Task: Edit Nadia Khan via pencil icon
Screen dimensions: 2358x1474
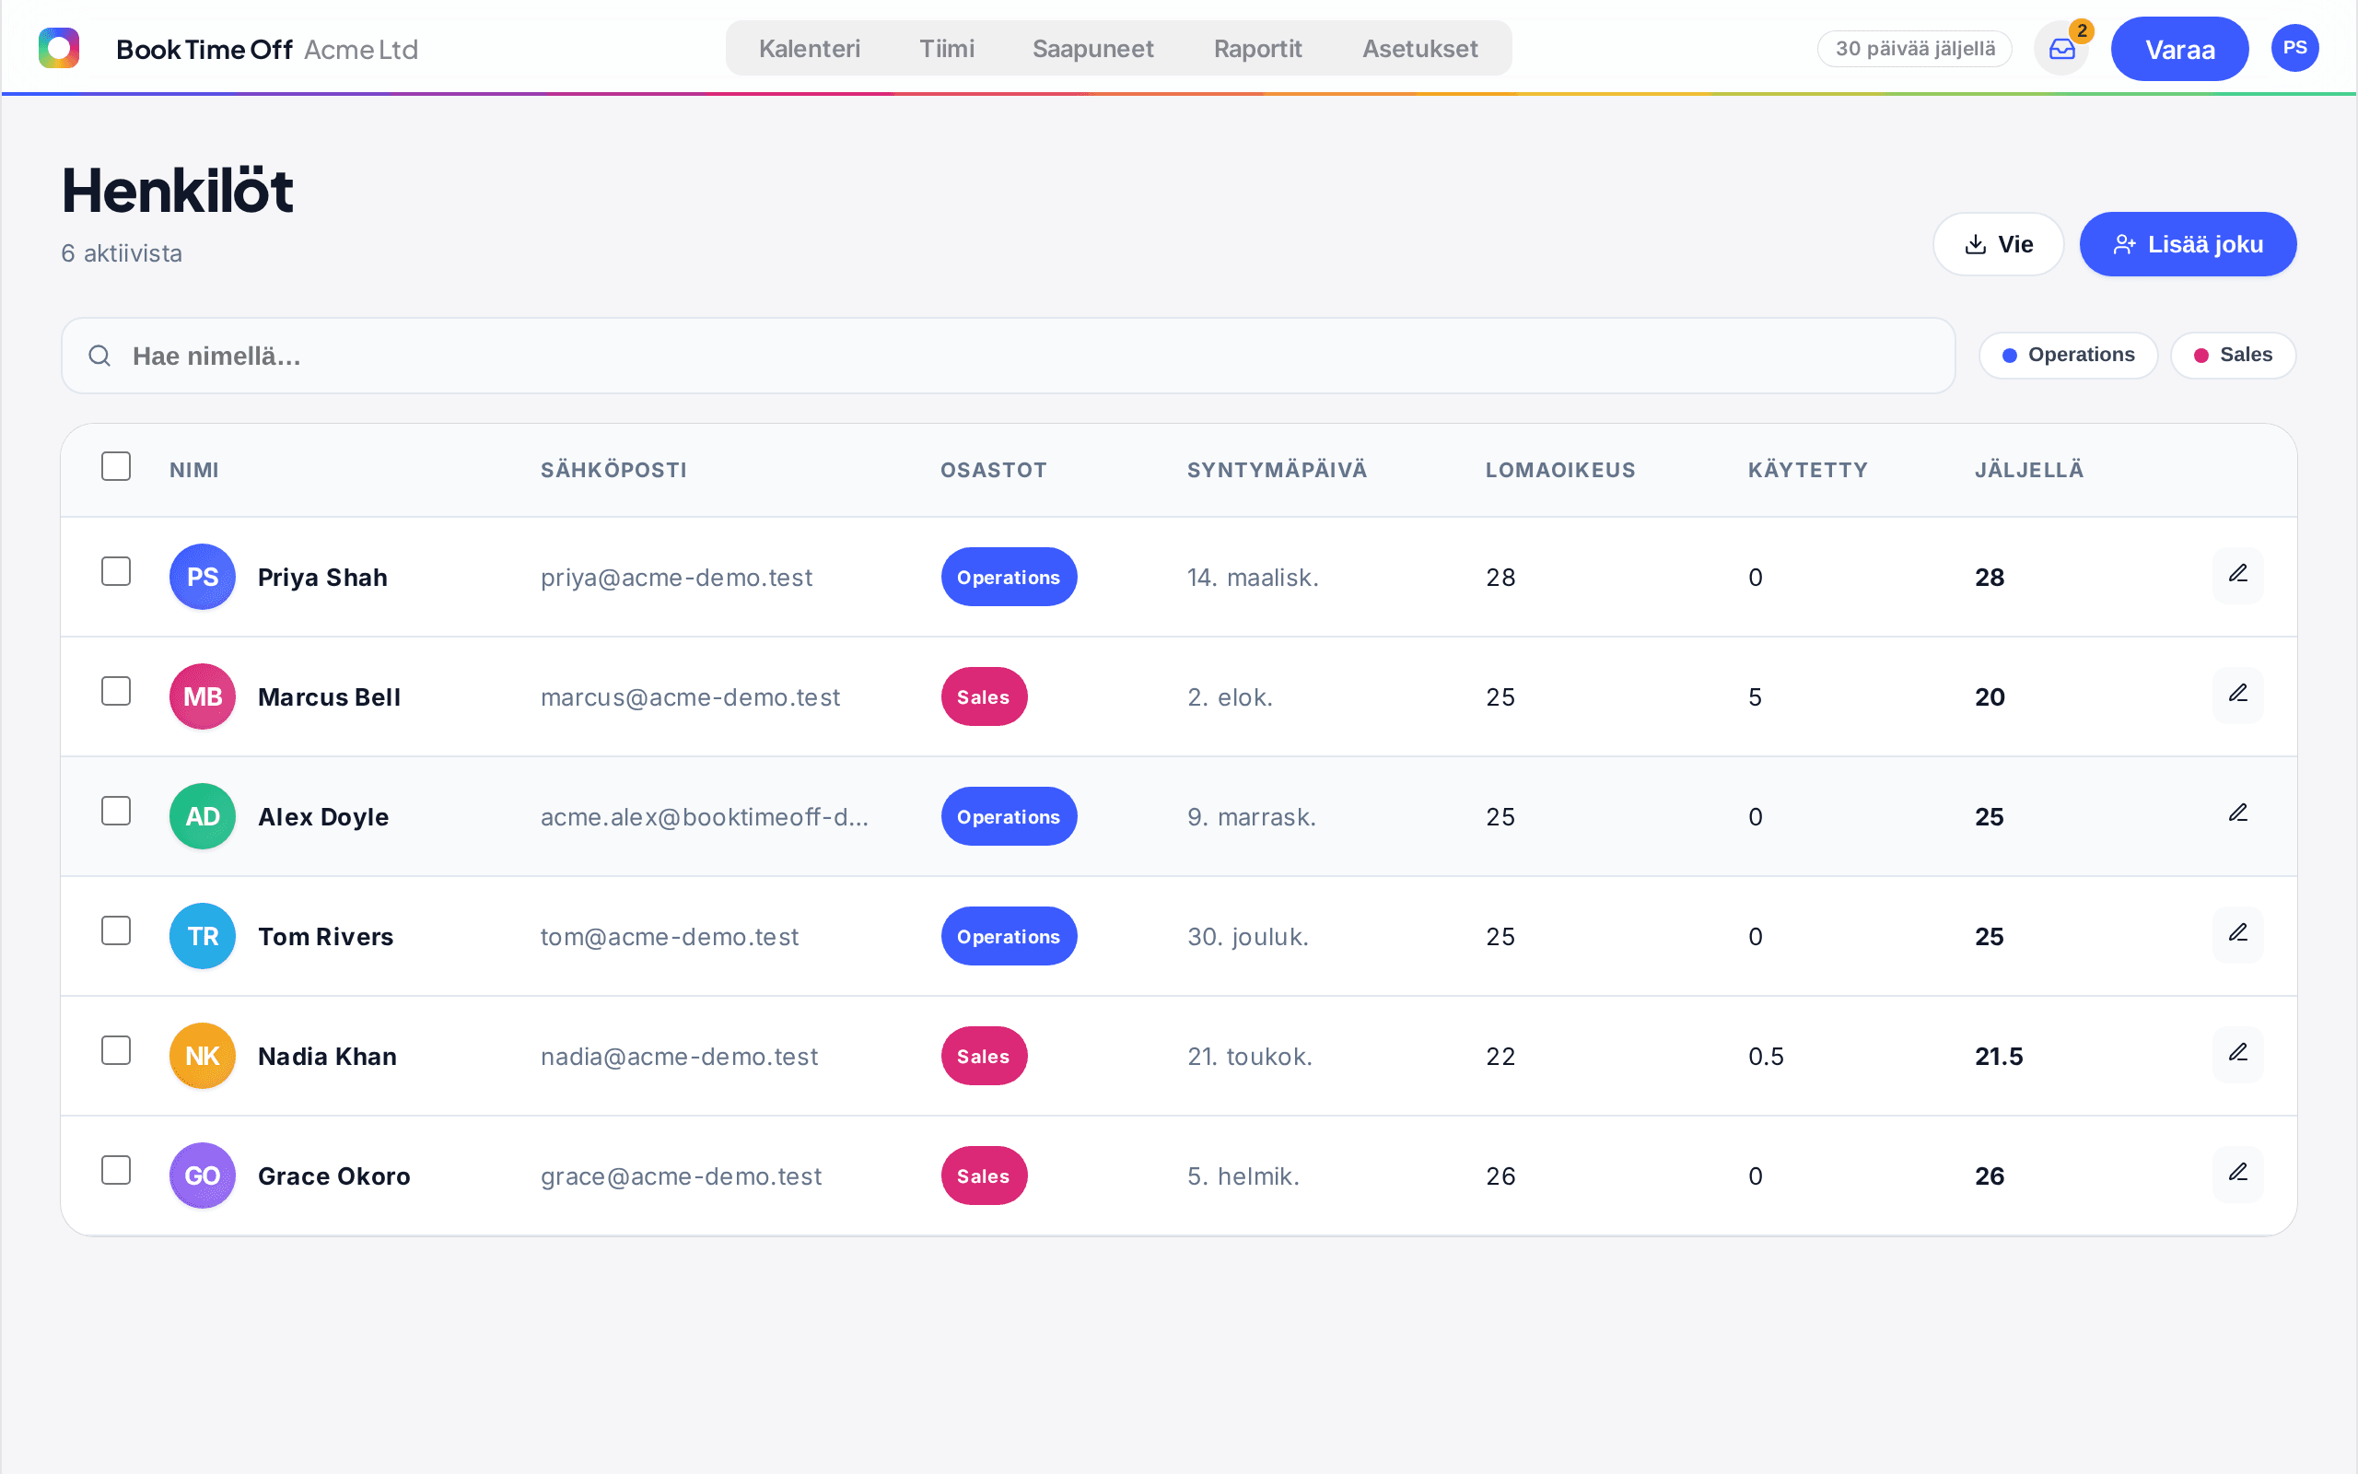Action: coord(2237,1054)
